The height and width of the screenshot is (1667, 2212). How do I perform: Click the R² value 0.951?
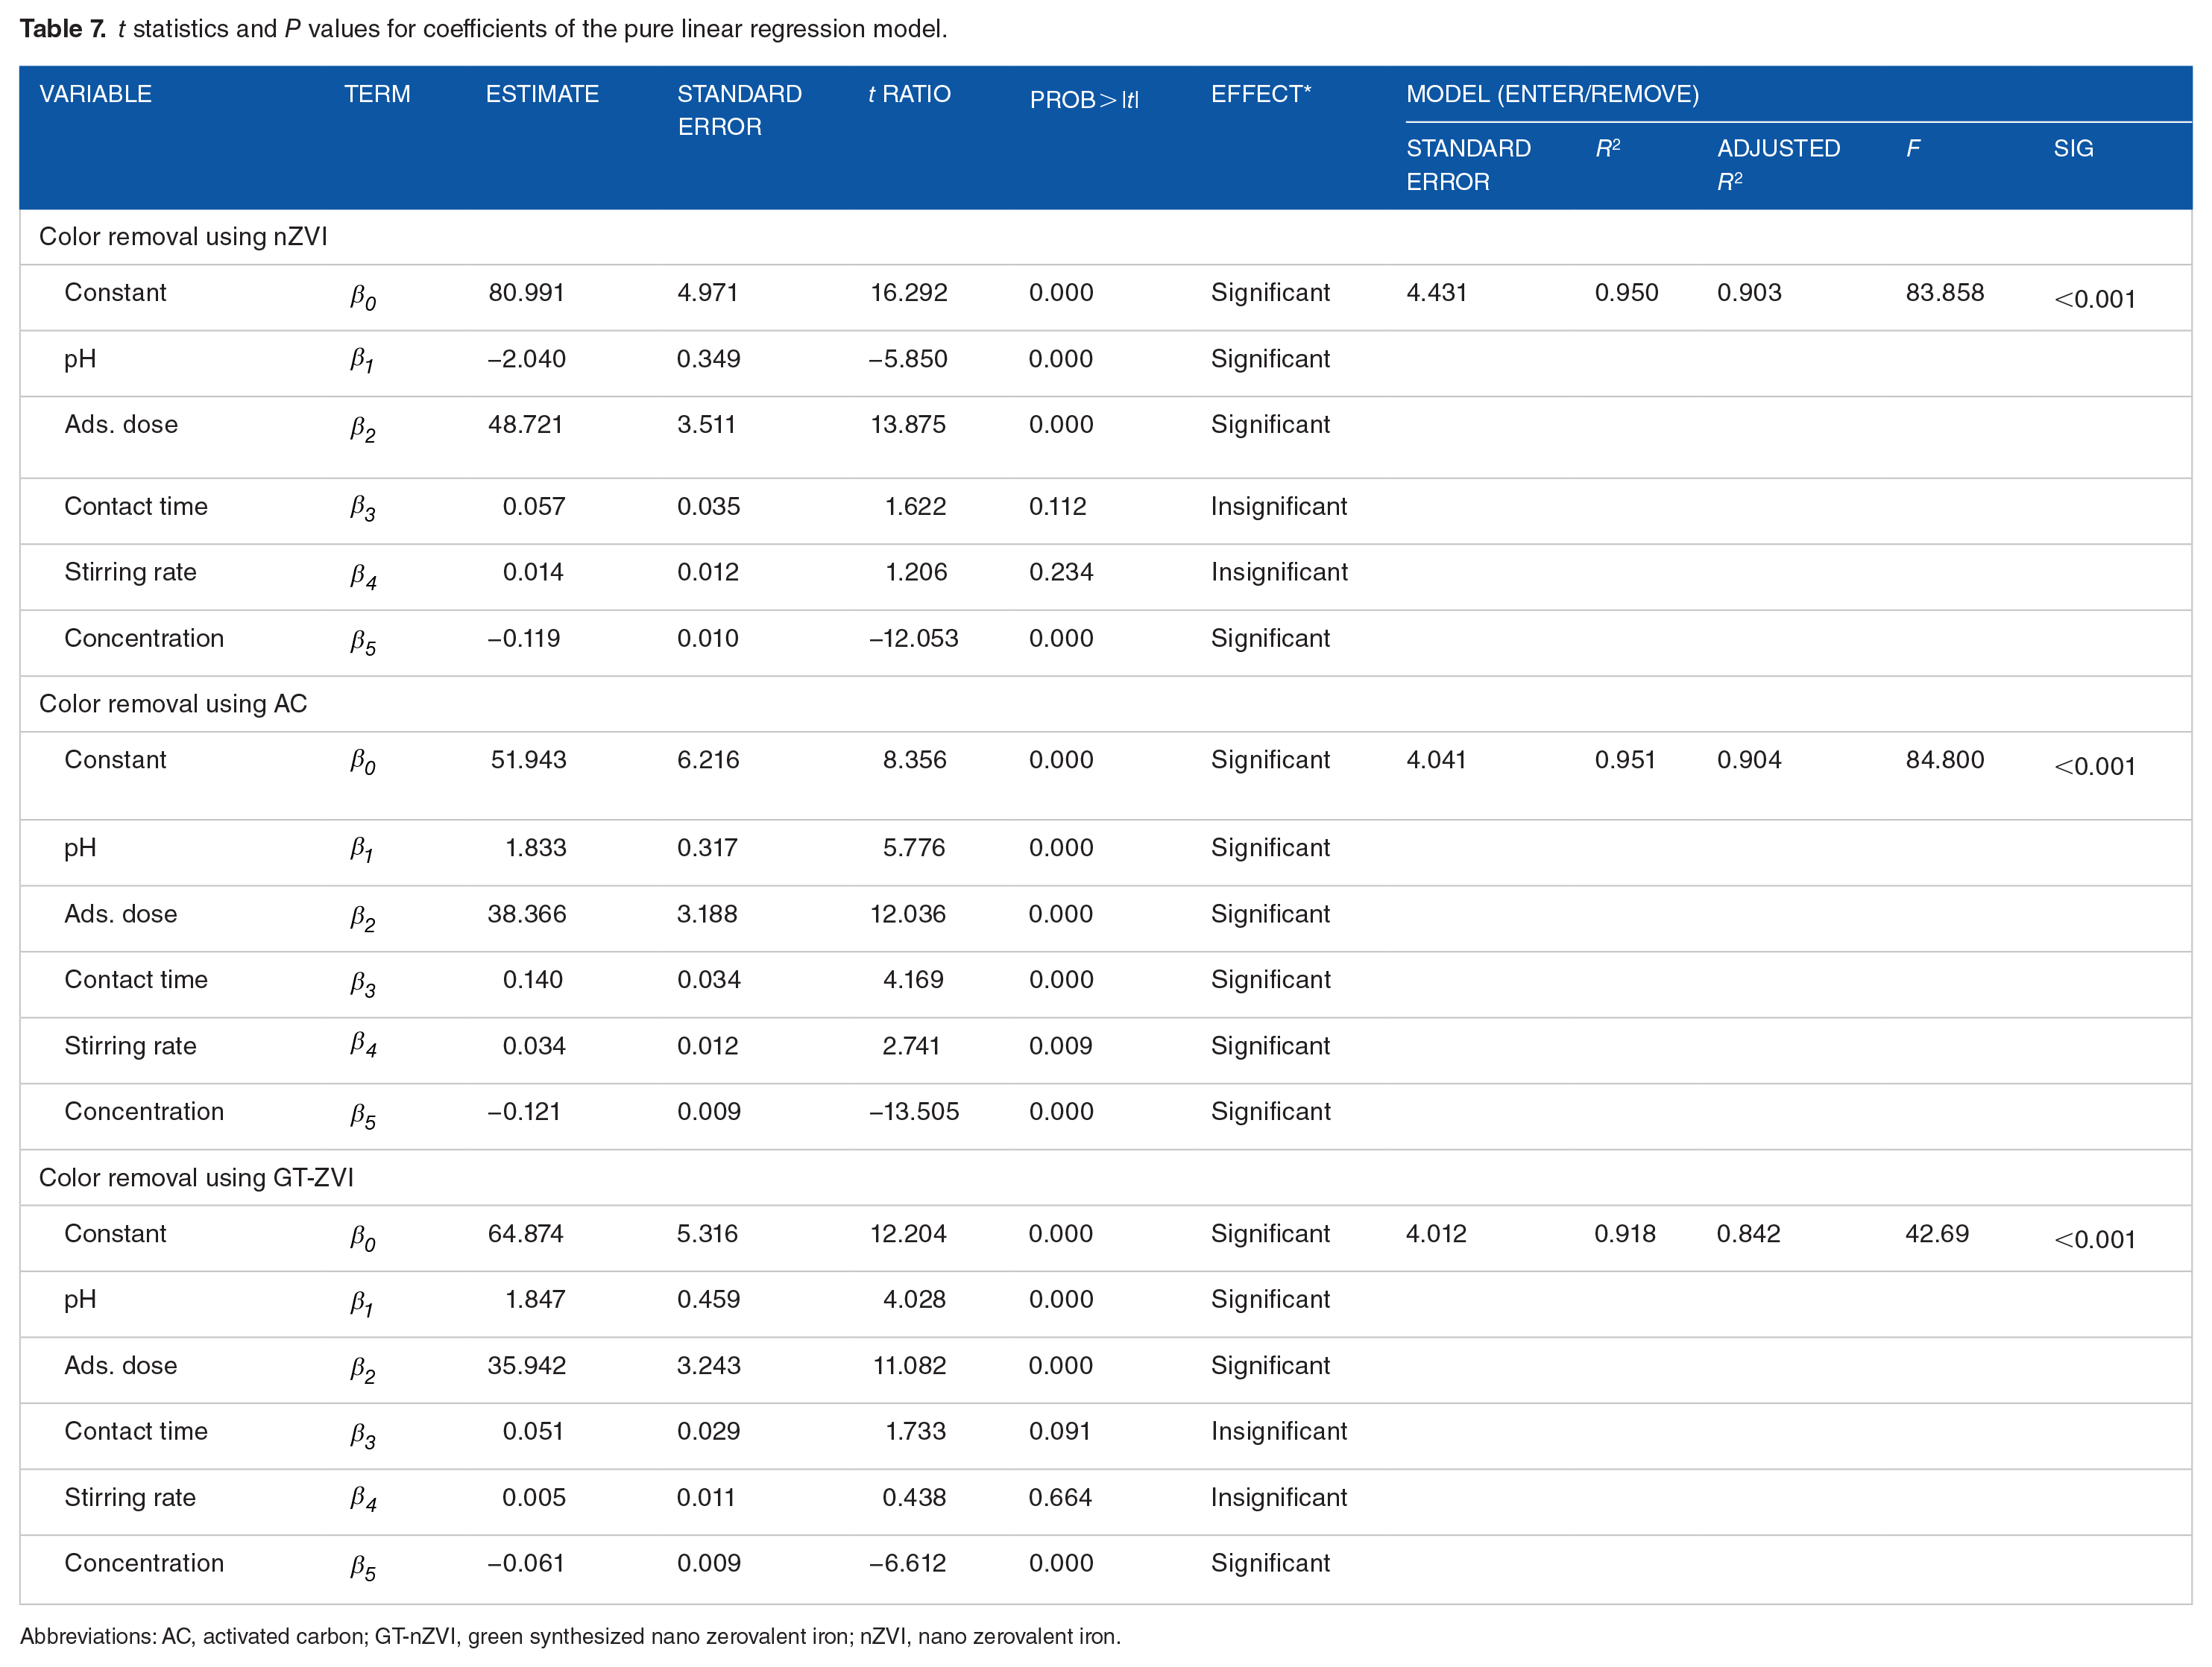point(1624,759)
